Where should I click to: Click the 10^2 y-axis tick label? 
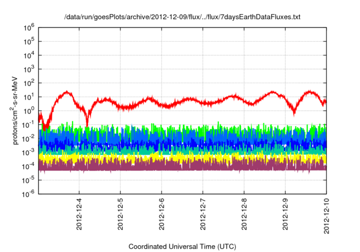[29, 83]
